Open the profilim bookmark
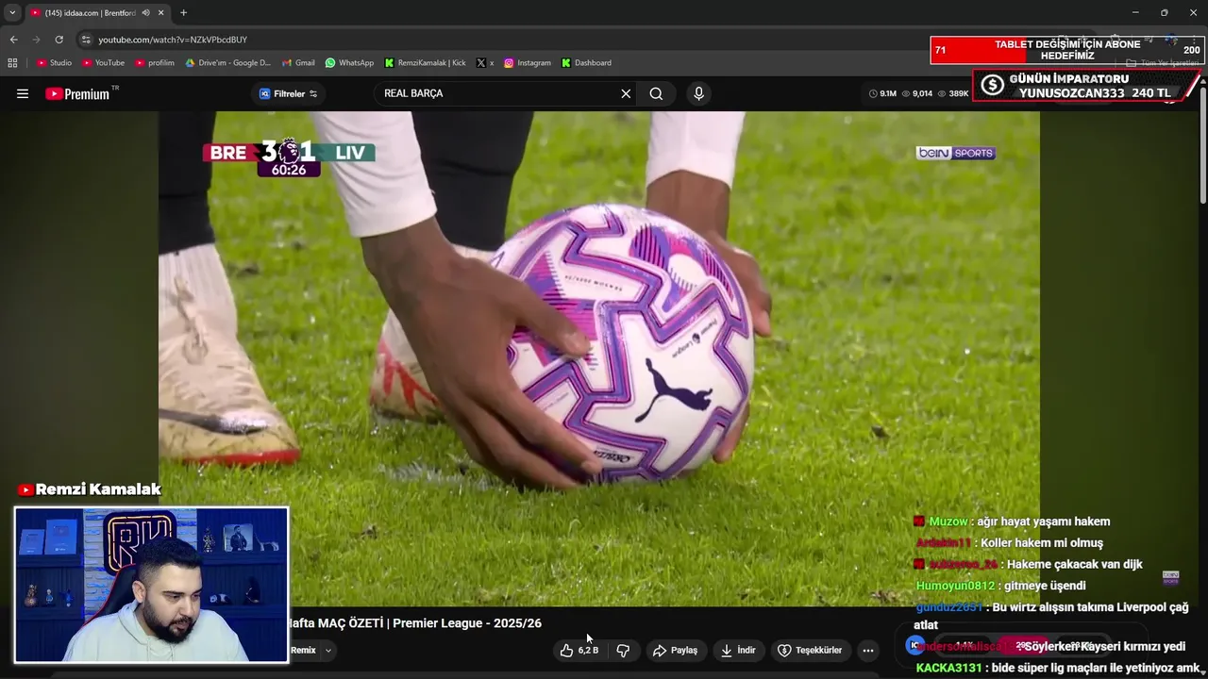The height and width of the screenshot is (679, 1208). tap(155, 62)
